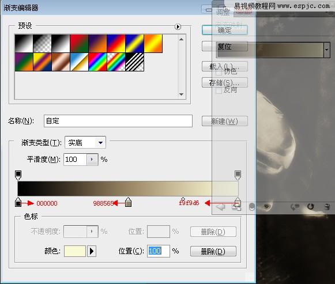Toggle layer visibility eye in Adjustments panel
This screenshot has height=284, width=335.
tap(267, 206)
